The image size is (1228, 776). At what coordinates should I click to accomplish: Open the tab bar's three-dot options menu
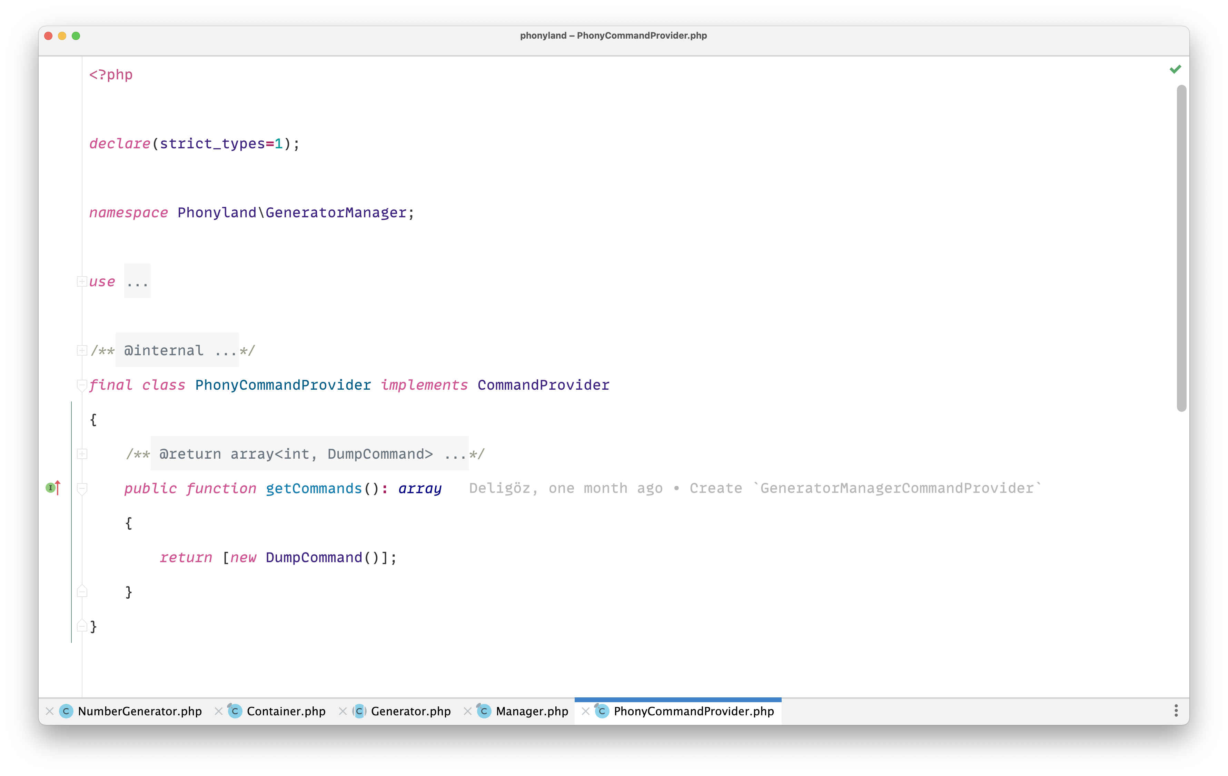click(1176, 711)
